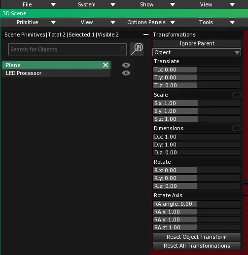Screen dimensions: 248x255
Task: Click the Scene Primitives header text
Action: pos(62,35)
